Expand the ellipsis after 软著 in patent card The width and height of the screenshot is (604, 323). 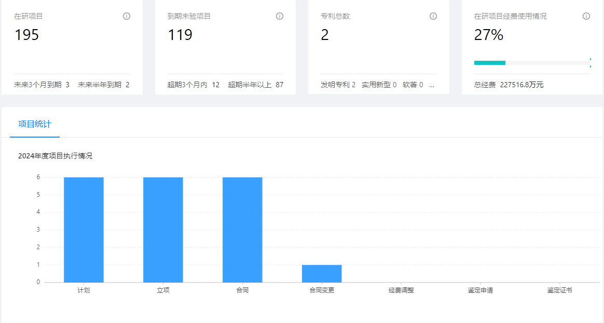point(432,85)
